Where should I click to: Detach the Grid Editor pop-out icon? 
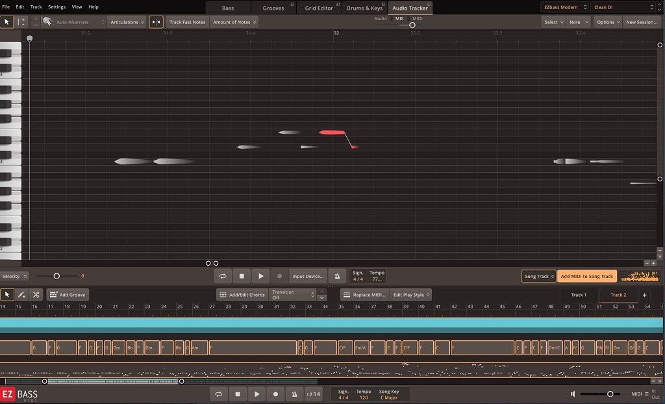tap(338, 5)
